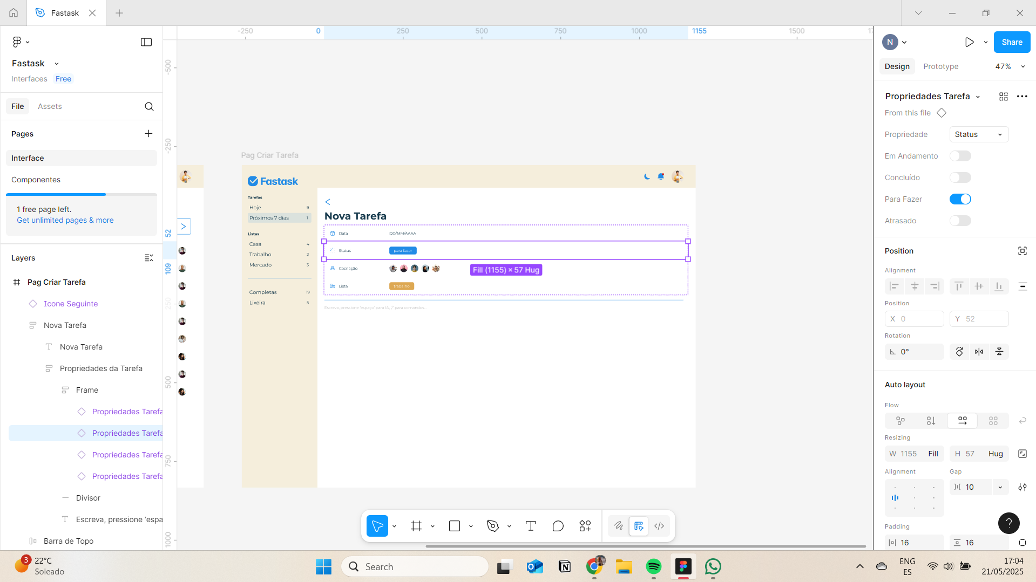This screenshot has height=582, width=1036.
Task: Select wrap grid auto layout flow
Action: point(993,421)
